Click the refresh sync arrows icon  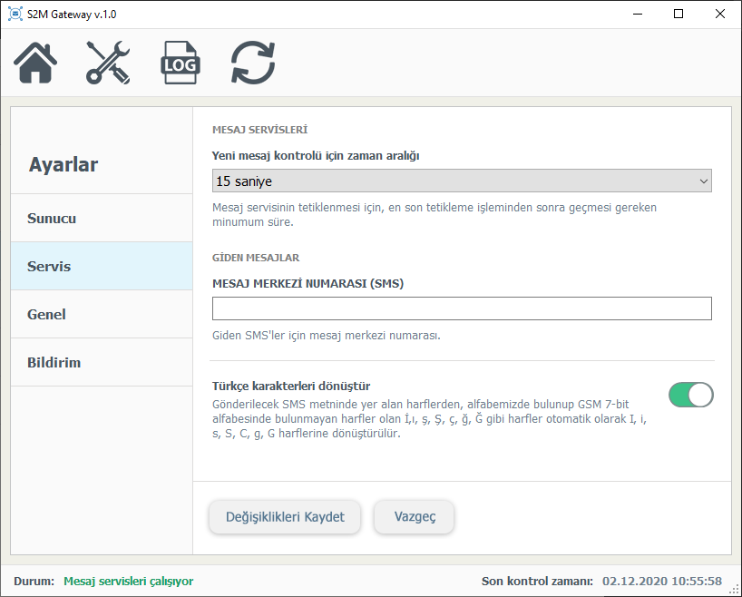(x=253, y=63)
